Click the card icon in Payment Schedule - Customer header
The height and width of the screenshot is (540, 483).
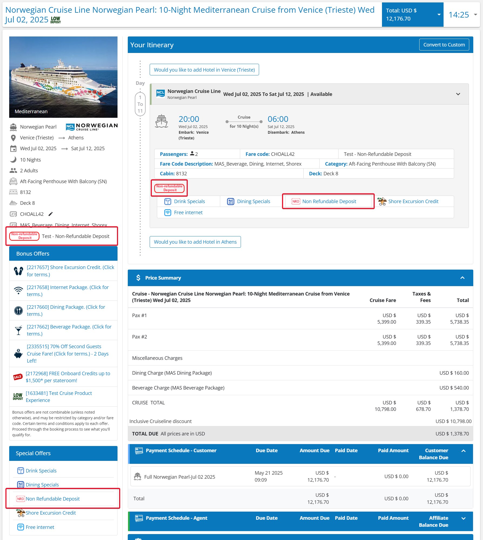click(139, 451)
